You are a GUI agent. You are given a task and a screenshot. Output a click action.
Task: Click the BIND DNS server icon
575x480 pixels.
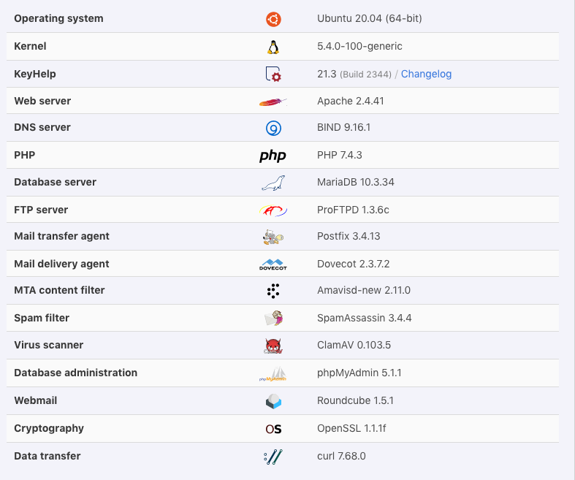(273, 129)
